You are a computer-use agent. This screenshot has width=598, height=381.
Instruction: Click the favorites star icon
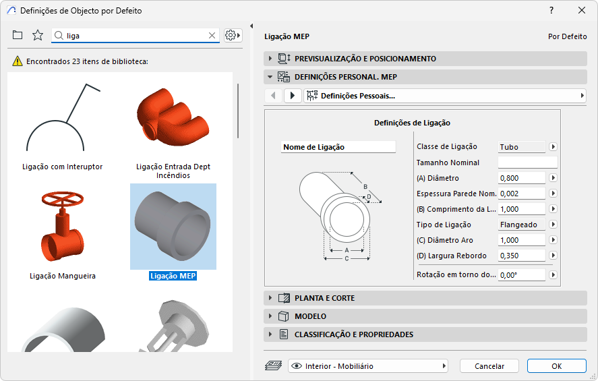pos(38,35)
